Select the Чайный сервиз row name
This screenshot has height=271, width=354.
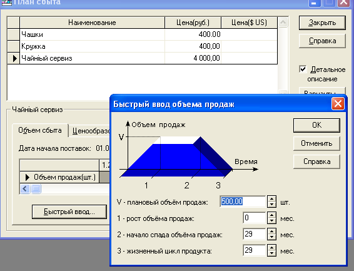point(93,58)
